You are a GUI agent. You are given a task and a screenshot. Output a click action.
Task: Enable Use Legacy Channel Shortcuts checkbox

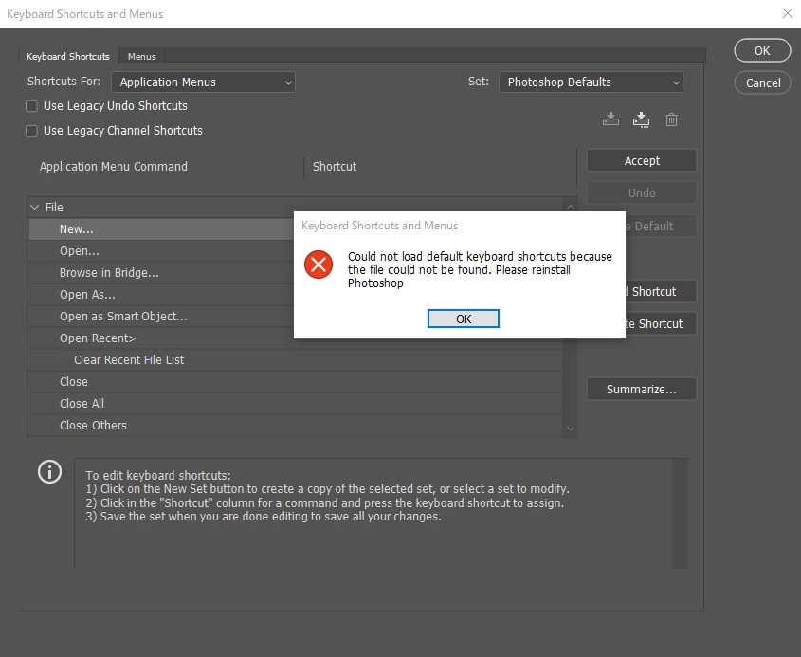tap(31, 131)
